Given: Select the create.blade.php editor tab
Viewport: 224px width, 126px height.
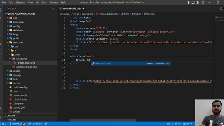Looking at the screenshot, I should coord(72,8).
